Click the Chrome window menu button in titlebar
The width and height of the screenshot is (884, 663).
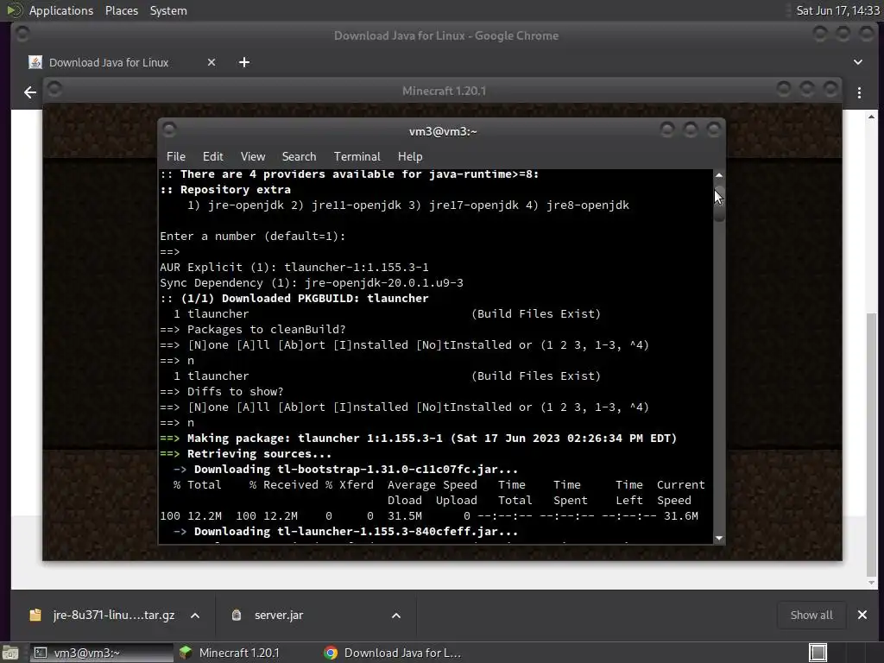tap(22, 34)
